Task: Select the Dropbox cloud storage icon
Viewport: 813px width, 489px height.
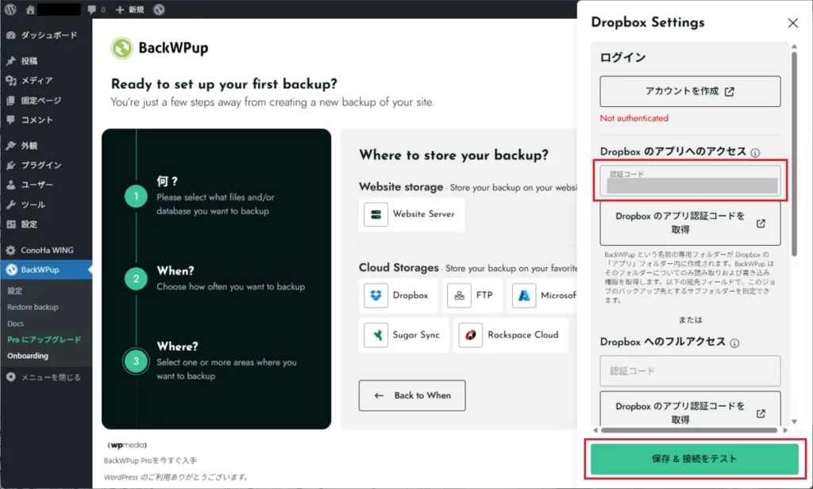Action: click(376, 295)
